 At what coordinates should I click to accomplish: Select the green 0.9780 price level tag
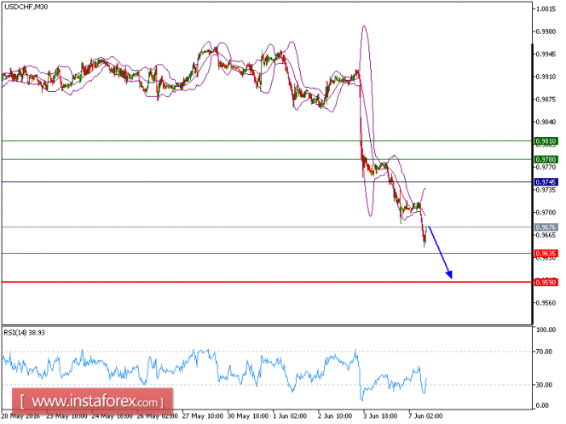[546, 159]
